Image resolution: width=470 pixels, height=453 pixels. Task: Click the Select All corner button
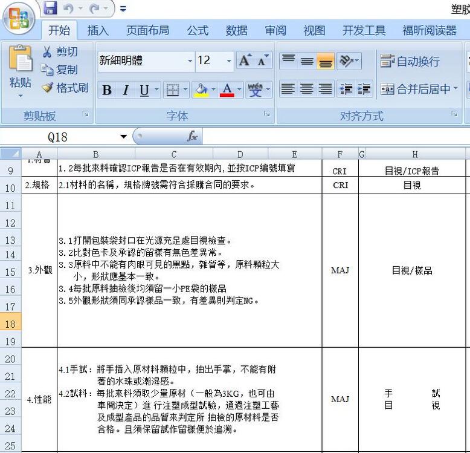11,154
